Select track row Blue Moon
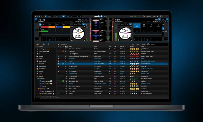 tap(113, 79)
